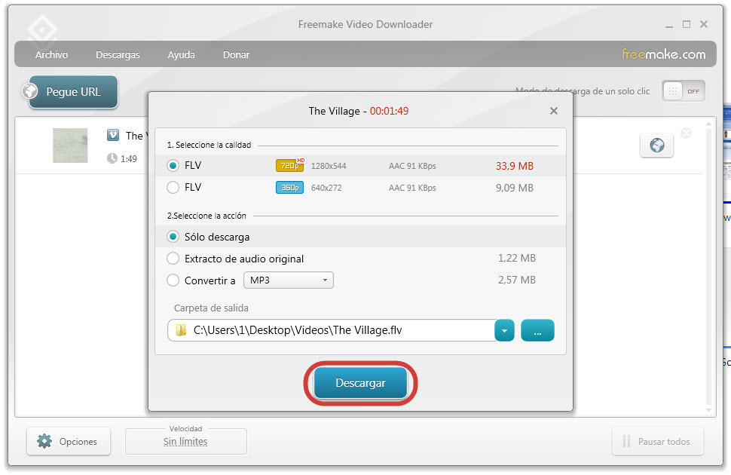Screen dimensions: 731x475
Task: Open the Archivo menu
Action: click(x=51, y=55)
